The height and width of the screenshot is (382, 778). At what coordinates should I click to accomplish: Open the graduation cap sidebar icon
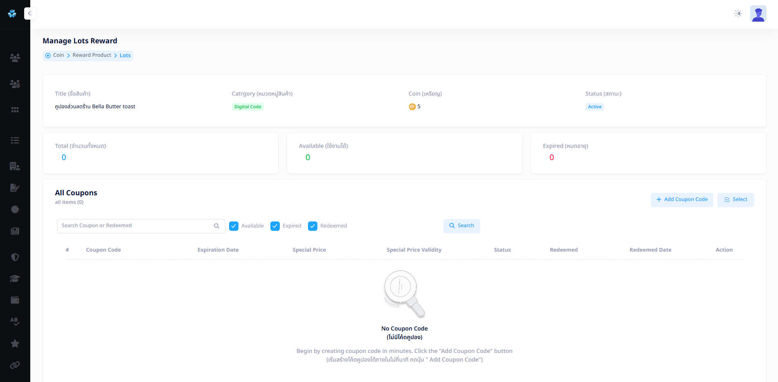click(15, 279)
